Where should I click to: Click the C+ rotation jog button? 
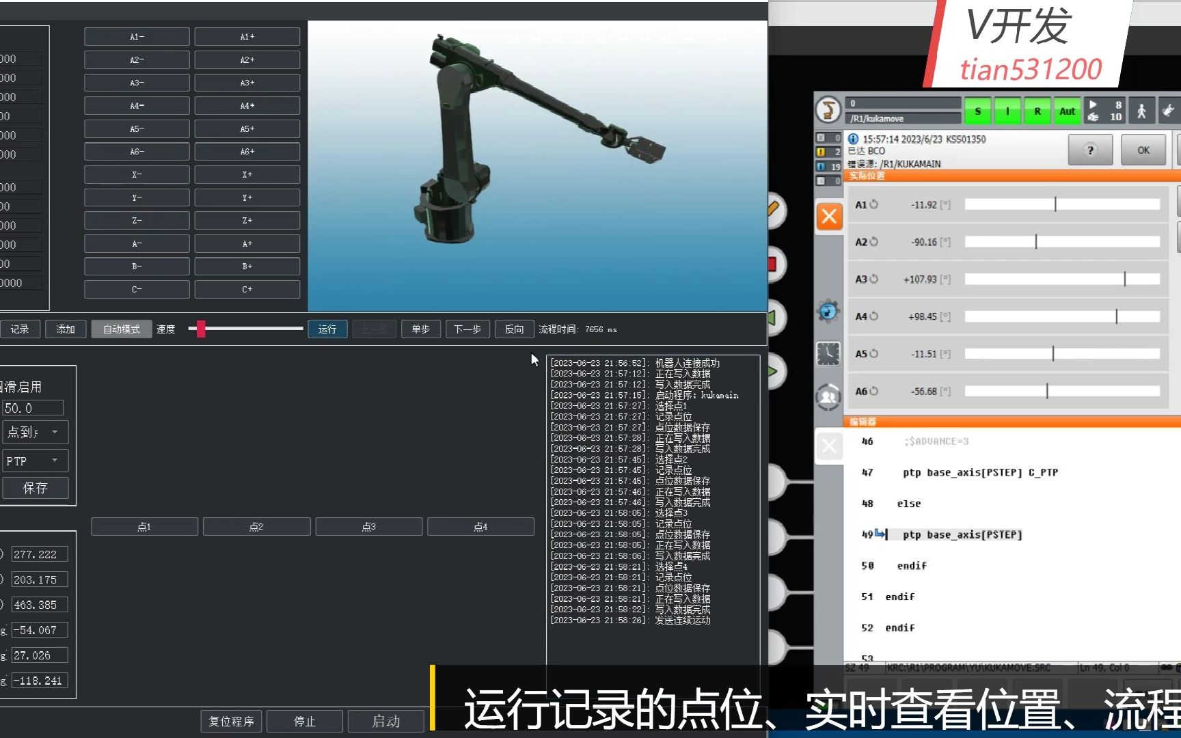247,289
